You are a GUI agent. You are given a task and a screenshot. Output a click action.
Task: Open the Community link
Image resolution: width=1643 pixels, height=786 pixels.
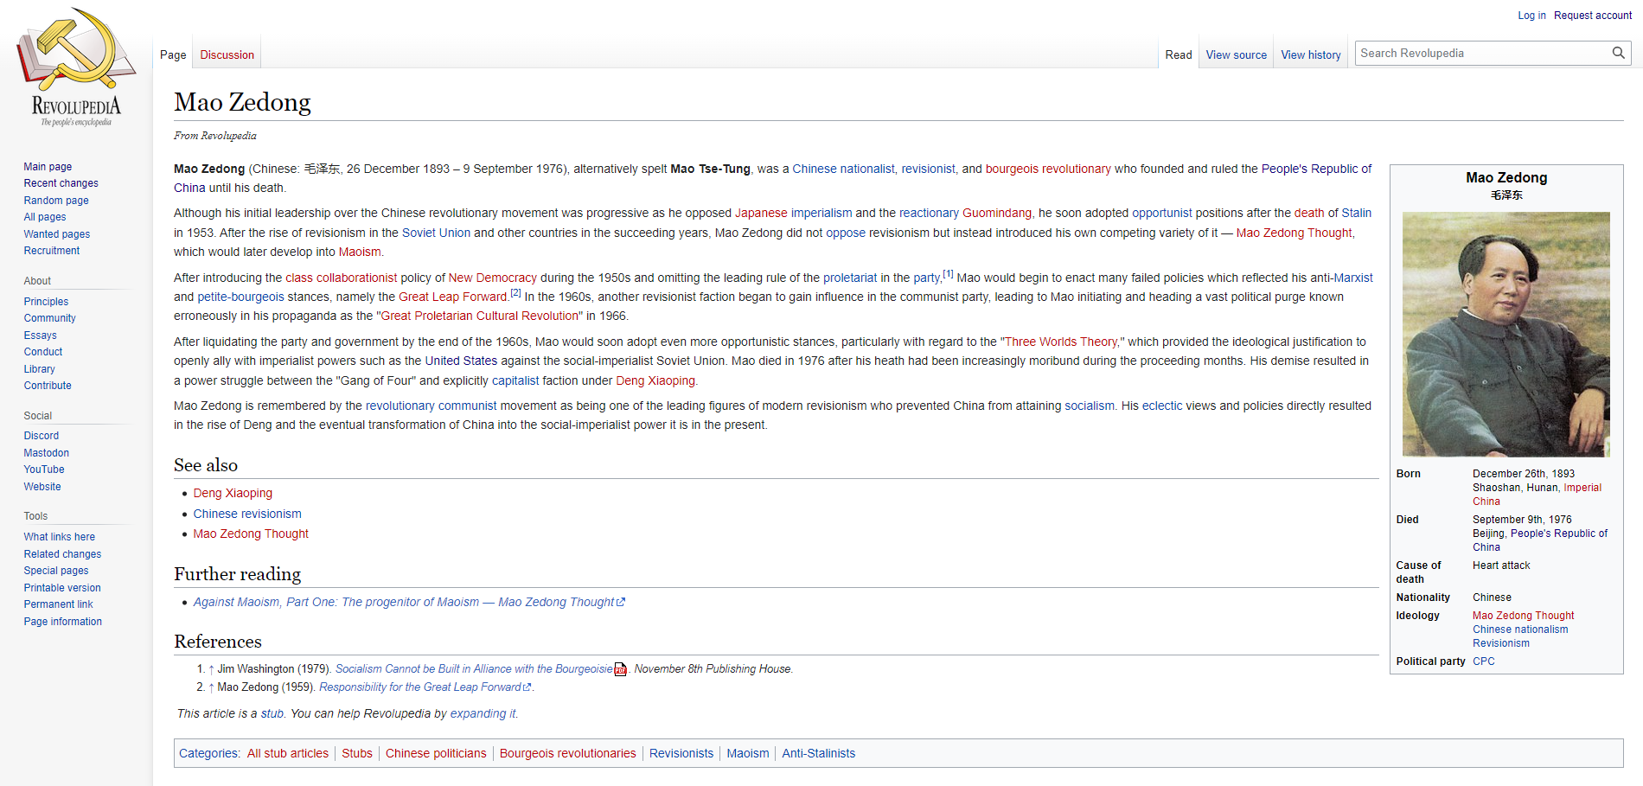click(49, 318)
